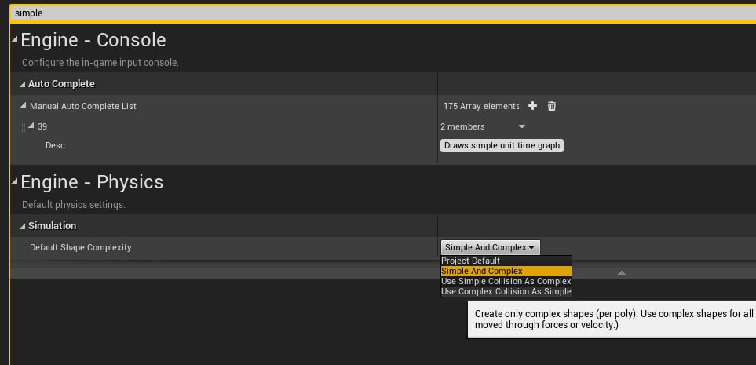756x365 pixels.
Task: Click 'Configure the in-game input console.' description
Action: click(100, 63)
